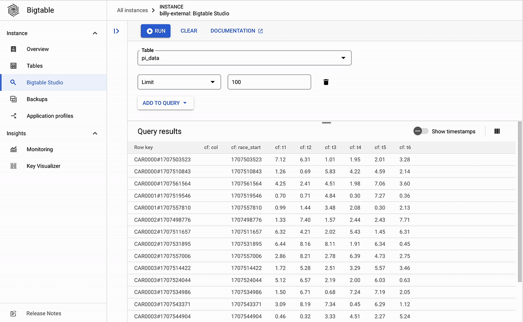523x322 pixels.
Task: Run the query with the RUN button
Action: pyautogui.click(x=156, y=30)
